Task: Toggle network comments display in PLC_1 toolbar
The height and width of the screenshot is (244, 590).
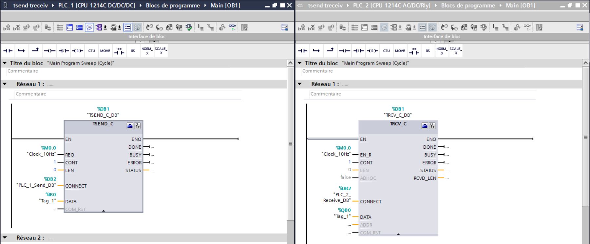Action: tap(89, 28)
